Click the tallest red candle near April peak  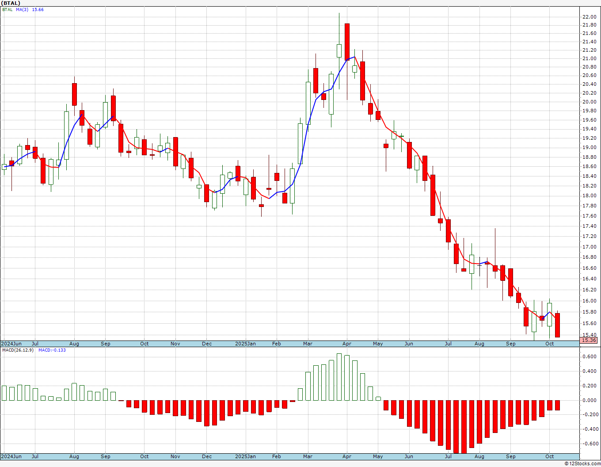347,42
